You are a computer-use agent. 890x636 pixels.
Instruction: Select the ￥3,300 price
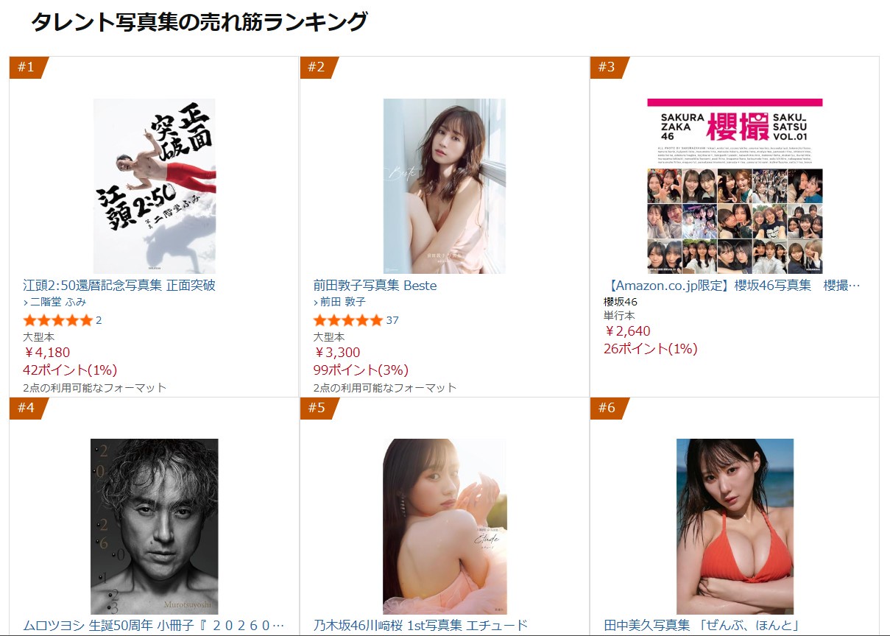click(x=337, y=353)
